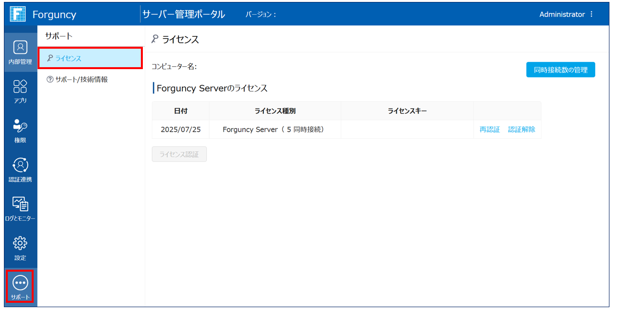Select ライセンス in the support menu
This screenshot has width=626, height=313.
coord(90,58)
